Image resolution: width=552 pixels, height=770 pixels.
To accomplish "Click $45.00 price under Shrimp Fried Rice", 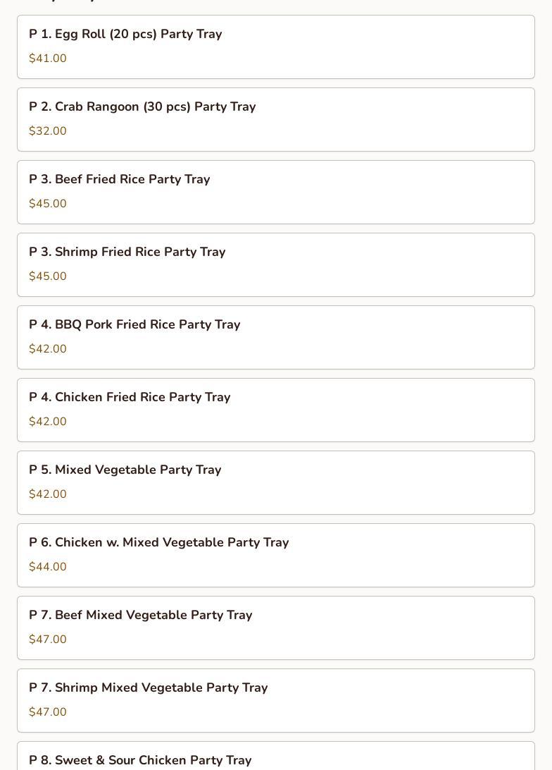I will point(48,276).
